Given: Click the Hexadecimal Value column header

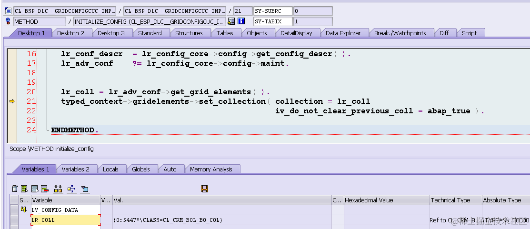Looking at the screenshot, I should coord(387,200).
